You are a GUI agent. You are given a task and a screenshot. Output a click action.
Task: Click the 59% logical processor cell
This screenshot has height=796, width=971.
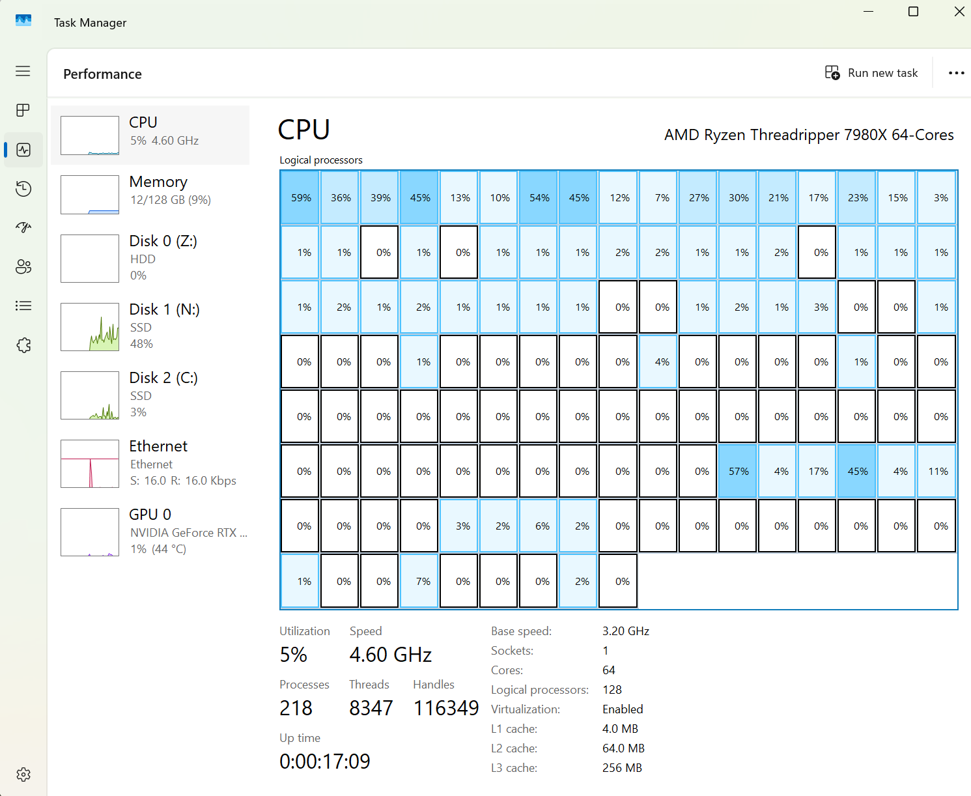pos(300,198)
